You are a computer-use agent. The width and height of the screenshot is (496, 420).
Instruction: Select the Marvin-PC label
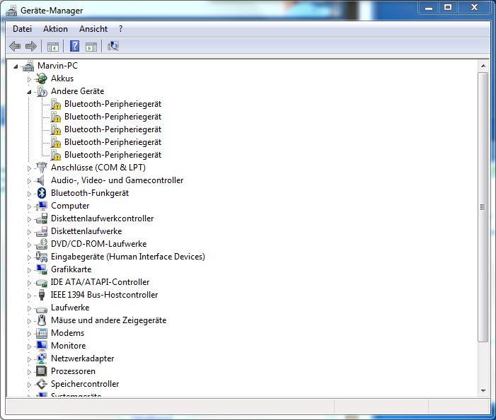click(x=57, y=66)
